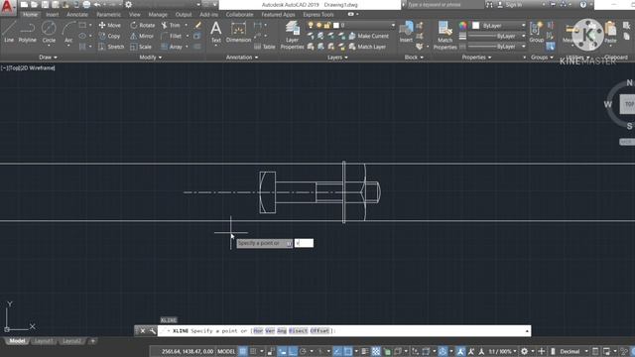Toggle drawing grid display in status bar
Screen dimensions: 635x357
[x=242, y=351]
